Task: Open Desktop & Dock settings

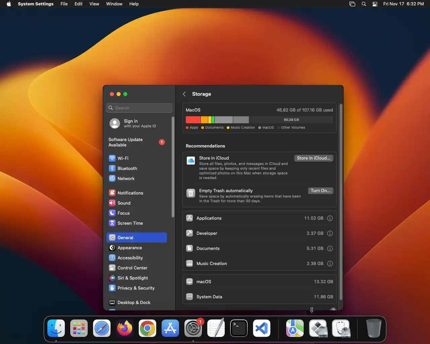Action: (x=137, y=302)
